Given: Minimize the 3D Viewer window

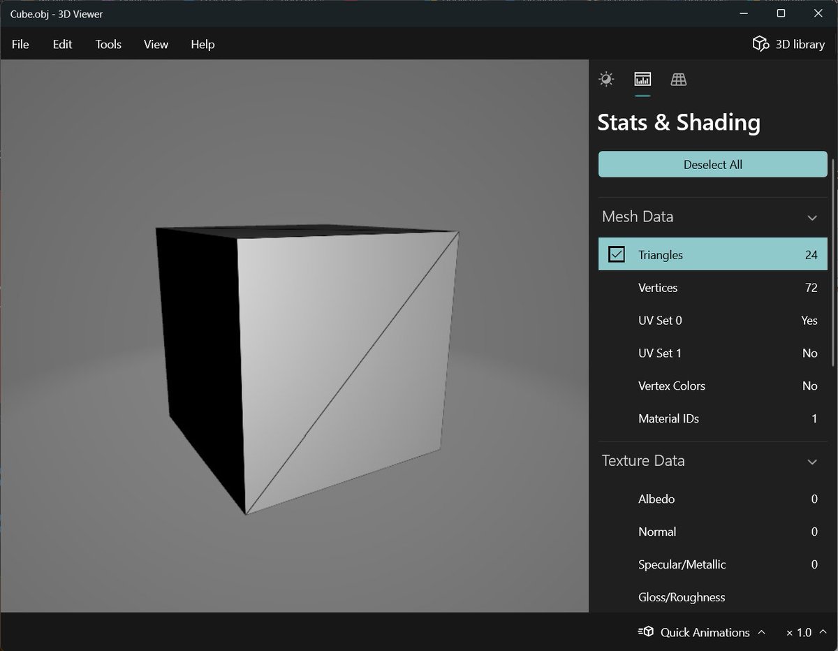Looking at the screenshot, I should pos(742,13).
